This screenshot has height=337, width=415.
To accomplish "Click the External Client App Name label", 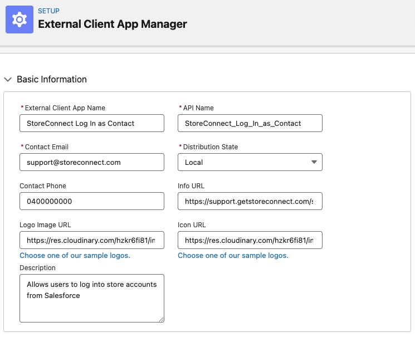I will [x=65, y=108].
